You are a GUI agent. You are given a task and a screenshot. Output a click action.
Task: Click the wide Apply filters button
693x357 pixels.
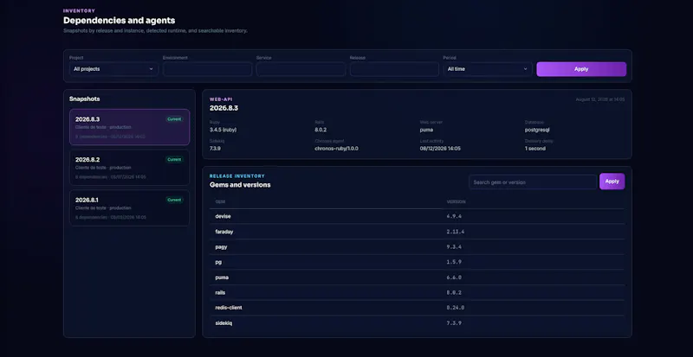tap(581, 69)
